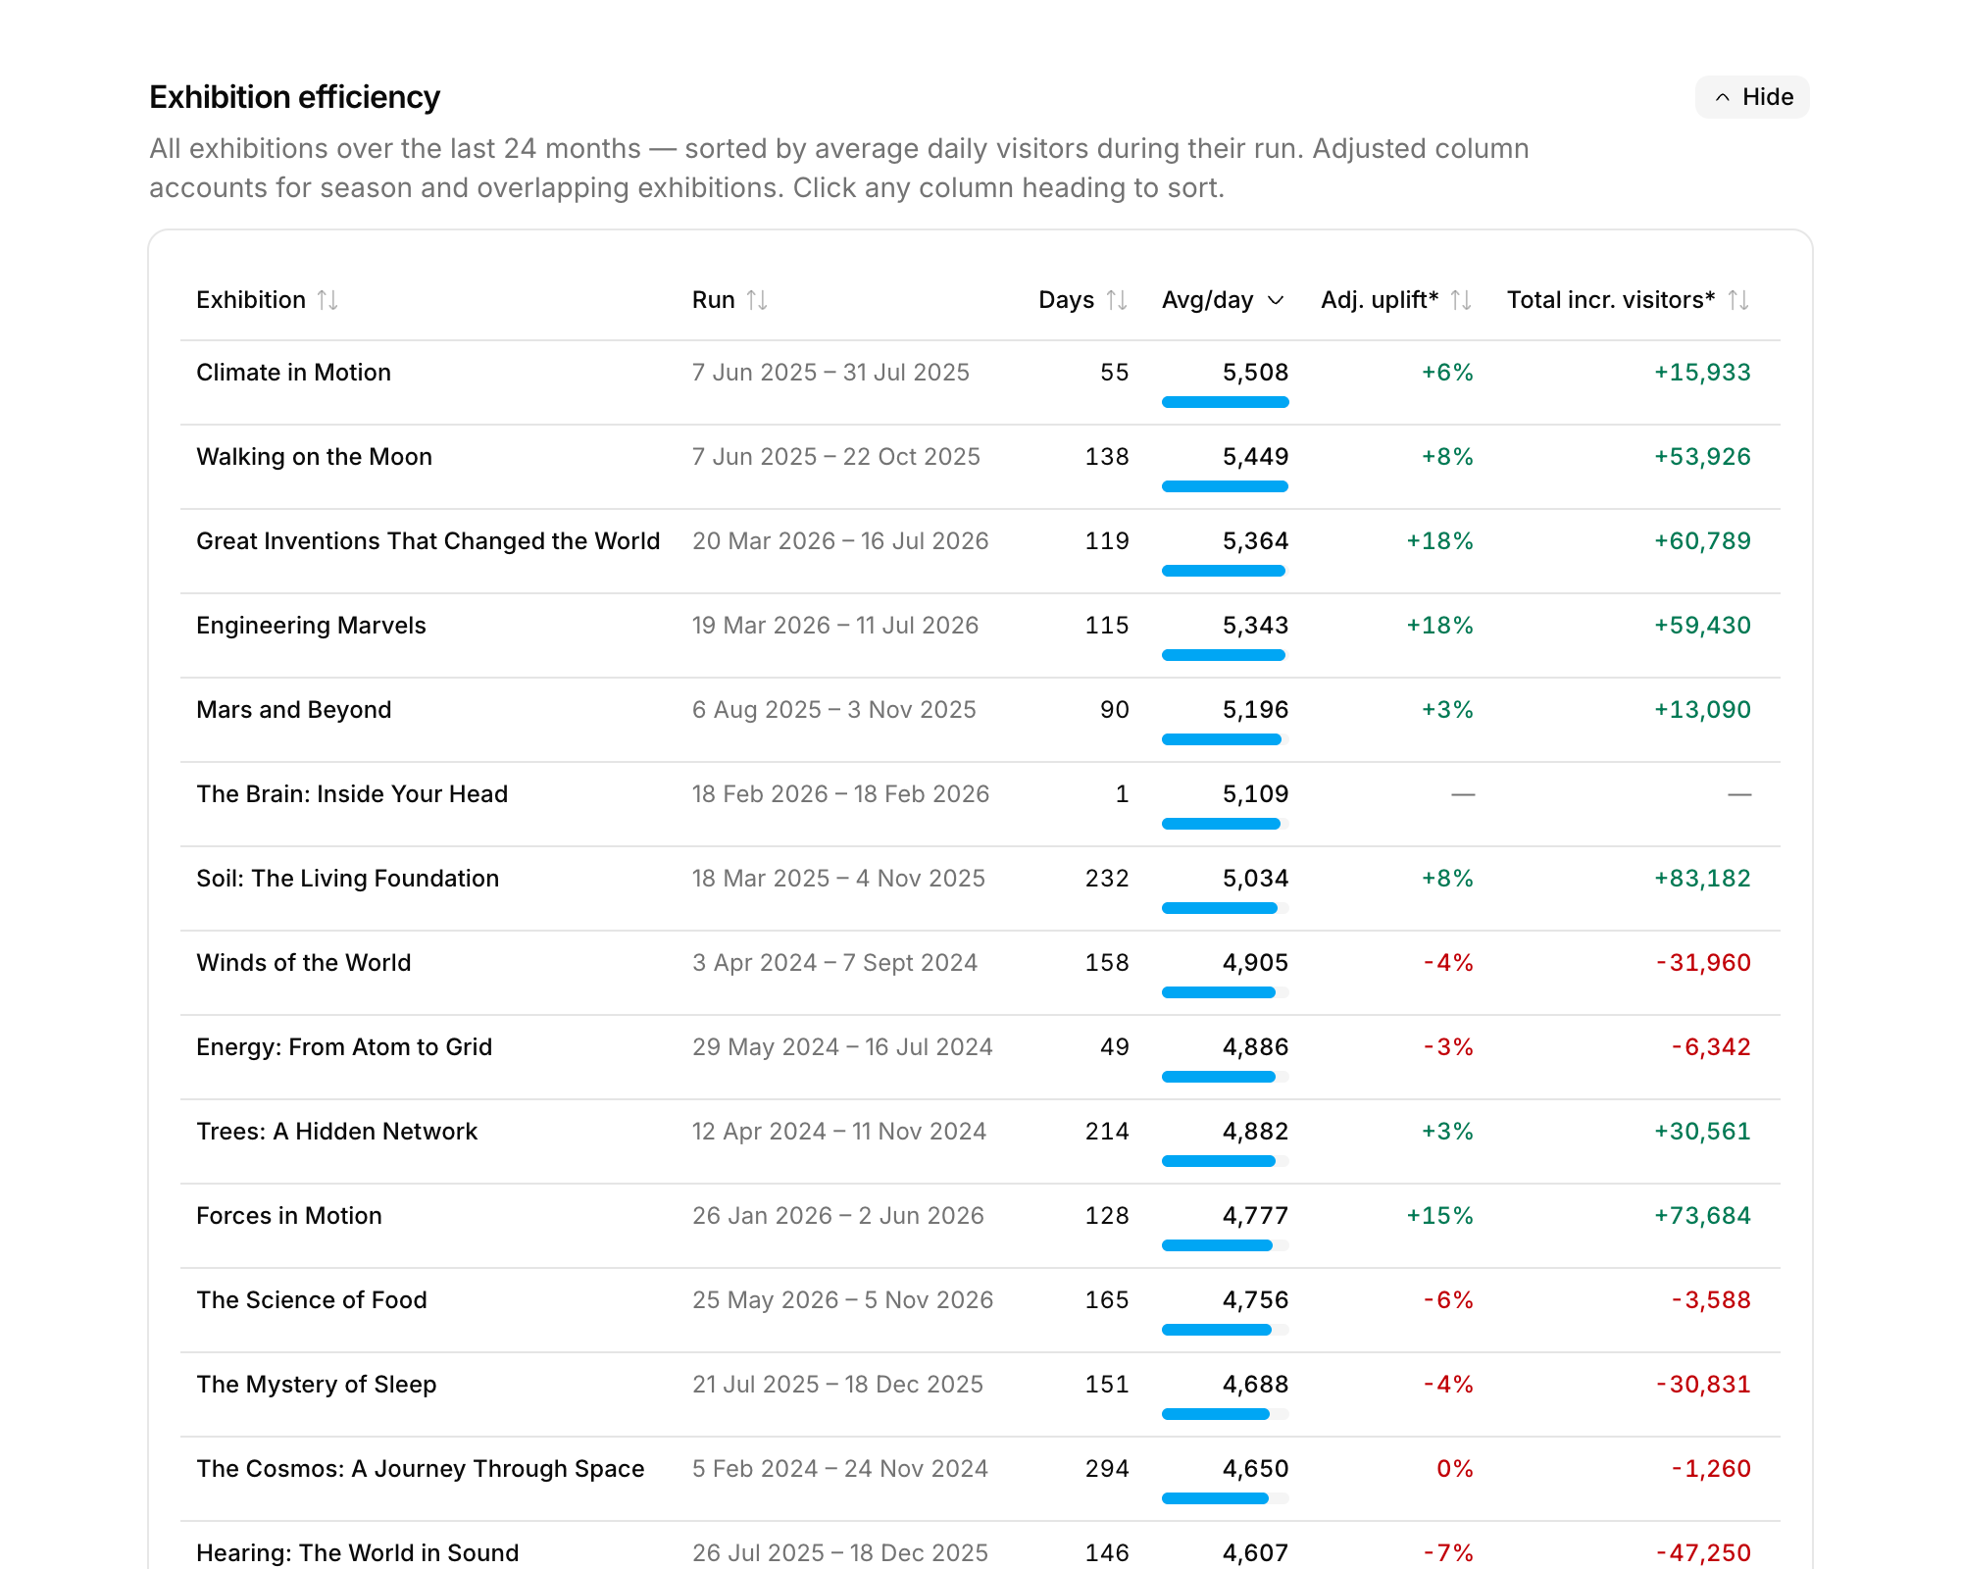Click the total visitors value -6,342
This screenshot has height=1569, width=1961.
[x=1711, y=1047]
